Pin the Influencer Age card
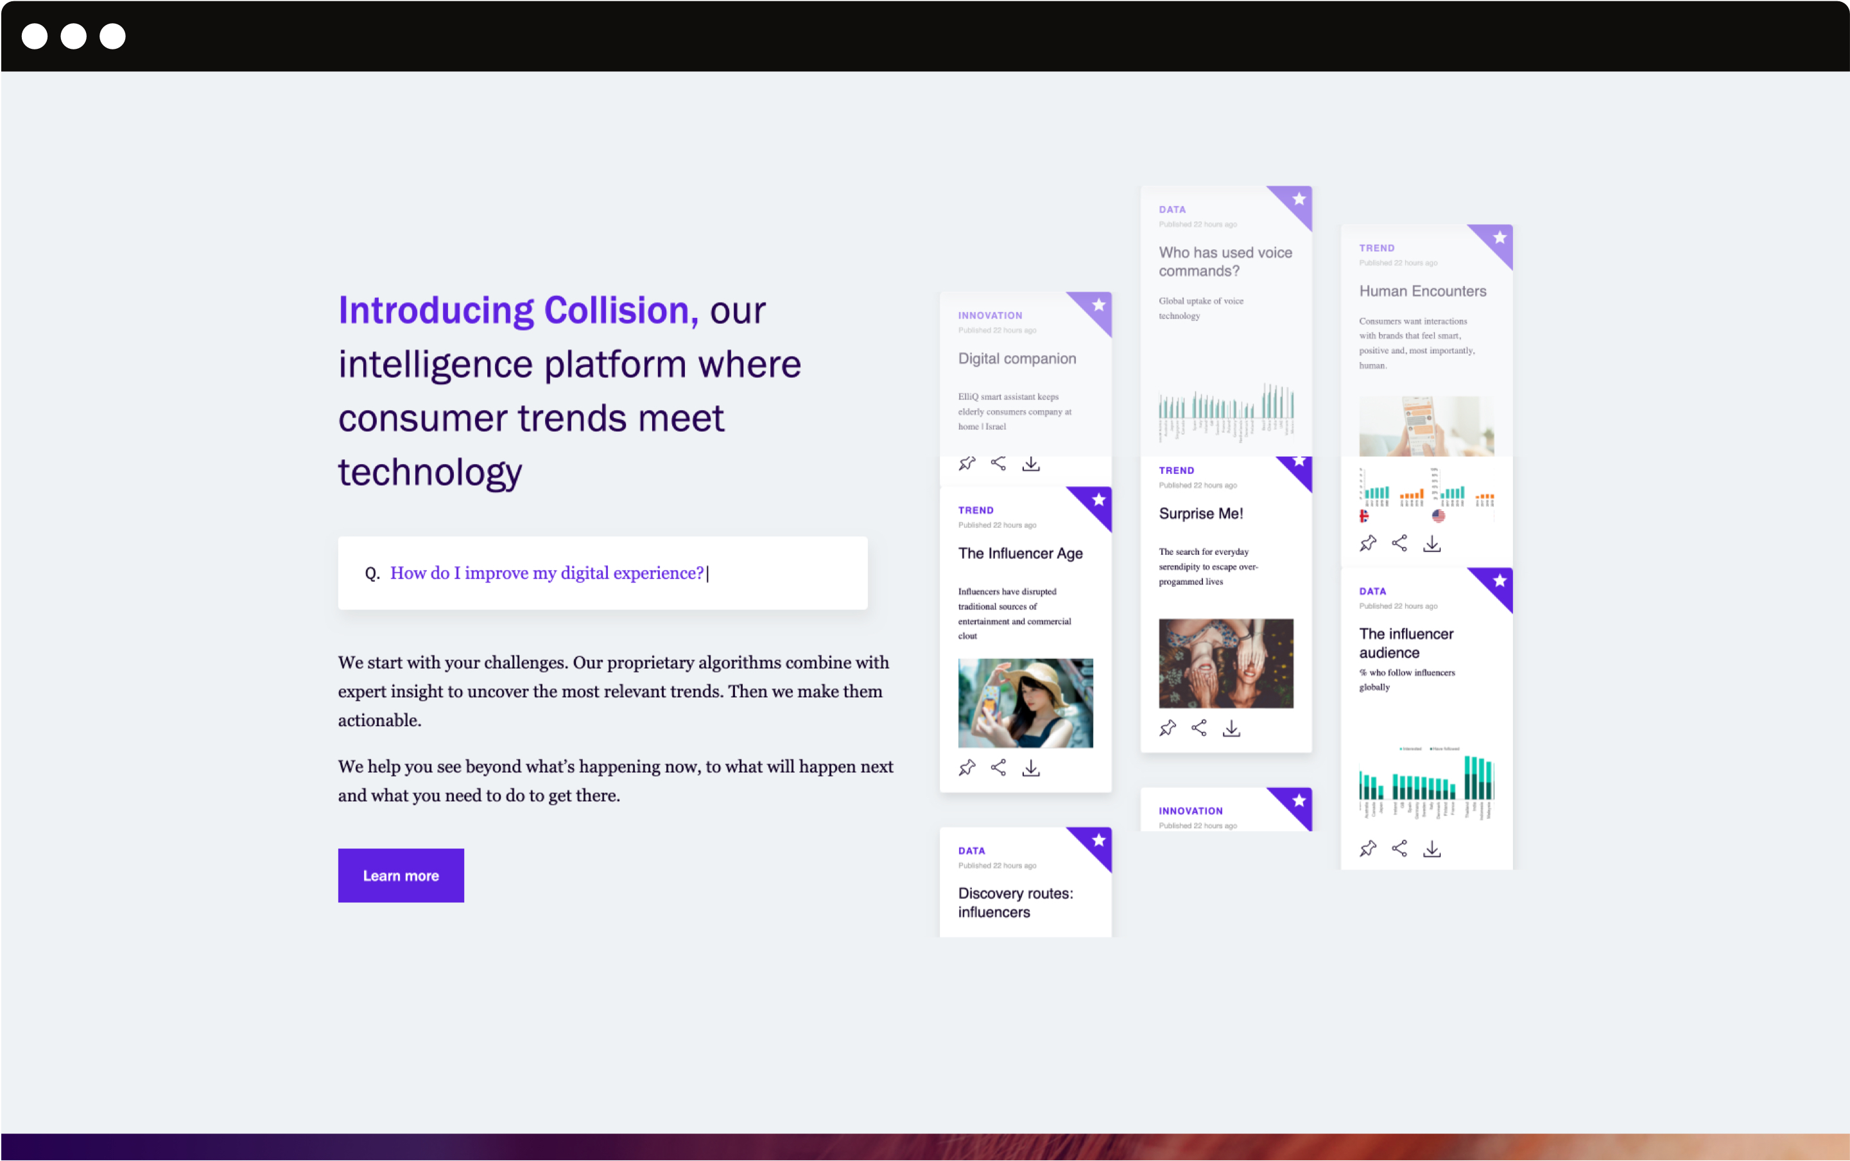1850x1161 pixels. (x=967, y=767)
